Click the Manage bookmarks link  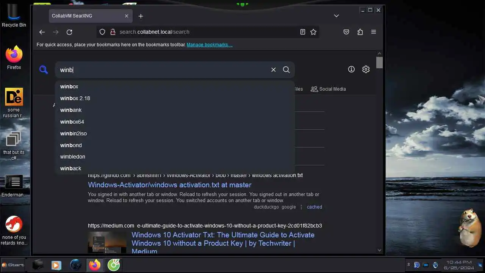(x=210, y=45)
